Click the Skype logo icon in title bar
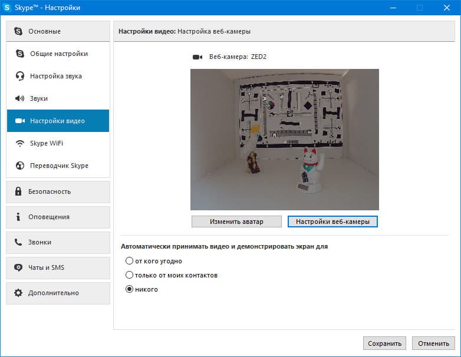 coord(6,7)
